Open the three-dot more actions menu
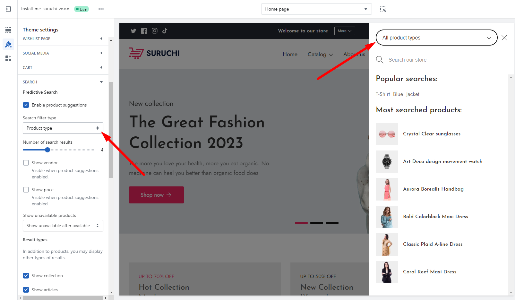The image size is (515, 300). pos(101,9)
